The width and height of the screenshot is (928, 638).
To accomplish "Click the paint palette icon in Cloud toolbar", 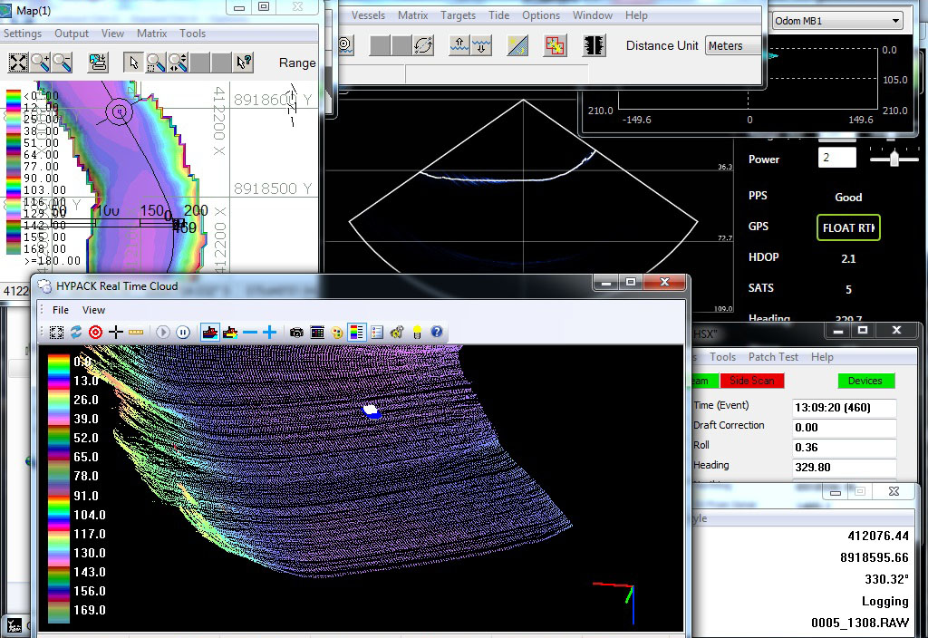I will click(337, 332).
